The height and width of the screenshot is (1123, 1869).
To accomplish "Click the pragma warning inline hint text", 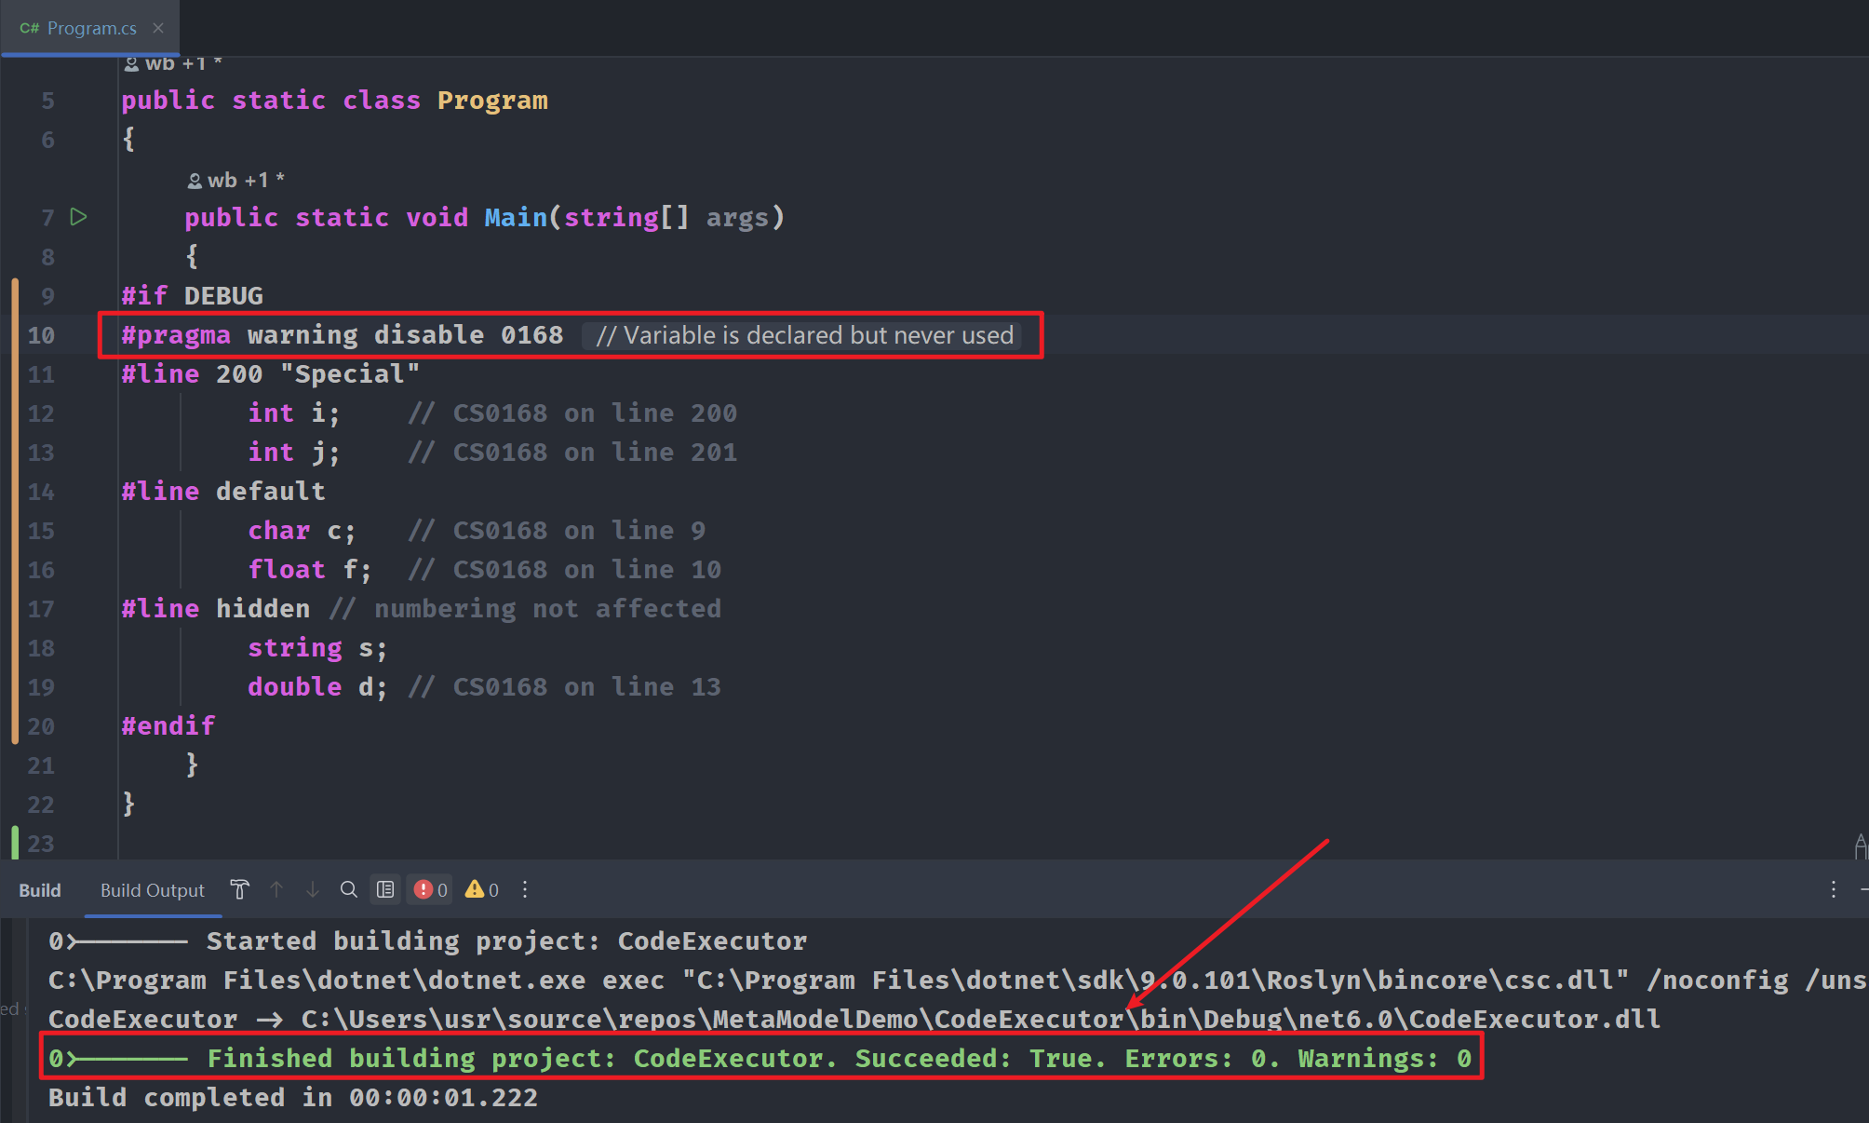I will point(804,335).
